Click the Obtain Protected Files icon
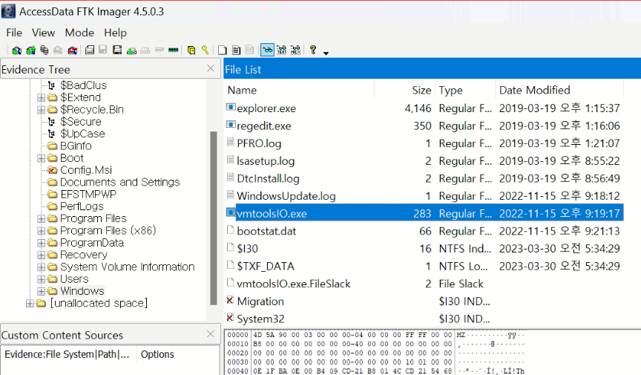 [191, 50]
